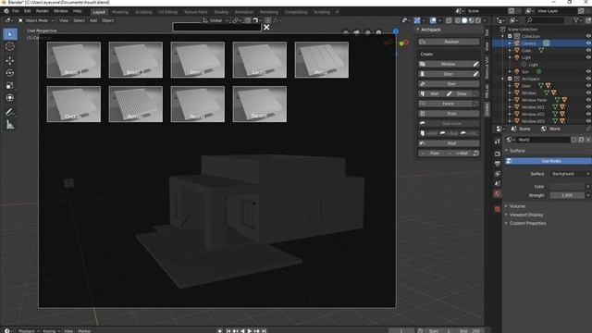Click the Use Nodes button
592x333 pixels.
(x=549, y=161)
